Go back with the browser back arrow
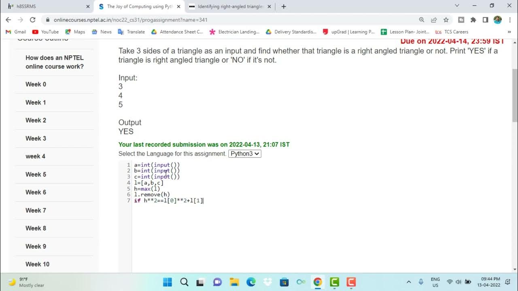The width and height of the screenshot is (518, 291). (8, 20)
